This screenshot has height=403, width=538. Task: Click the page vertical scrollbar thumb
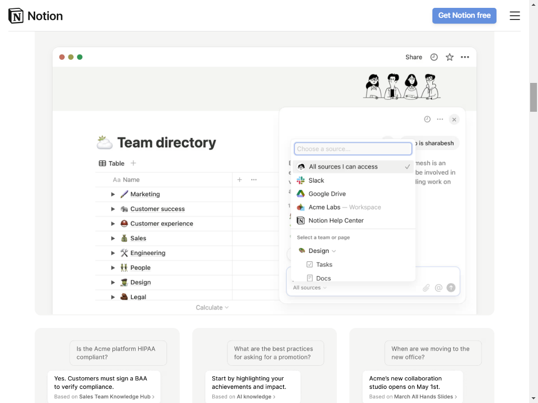tap(533, 97)
